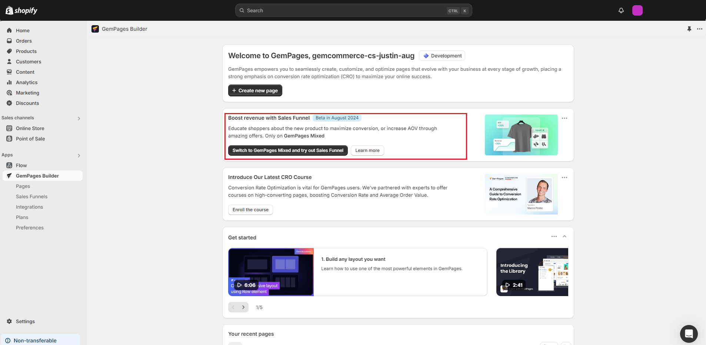
Task: Click Learn more about Sales Funnel
Action: [367, 150]
